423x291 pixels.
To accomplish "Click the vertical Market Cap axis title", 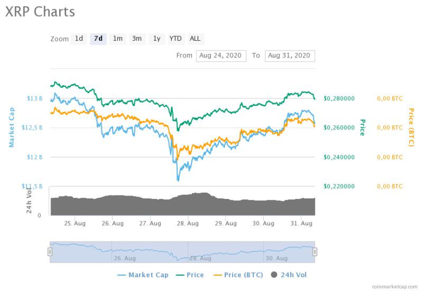I will click(11, 128).
